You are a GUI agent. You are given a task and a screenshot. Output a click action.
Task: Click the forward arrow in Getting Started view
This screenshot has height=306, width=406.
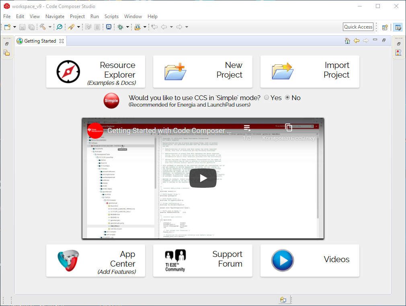pyautogui.click(x=366, y=41)
